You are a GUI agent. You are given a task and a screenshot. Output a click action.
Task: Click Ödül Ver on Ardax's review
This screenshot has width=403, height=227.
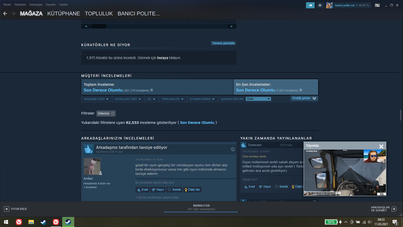[192, 190]
